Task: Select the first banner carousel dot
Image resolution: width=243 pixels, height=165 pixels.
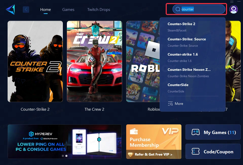Action: pyautogui.click(x=63, y=156)
